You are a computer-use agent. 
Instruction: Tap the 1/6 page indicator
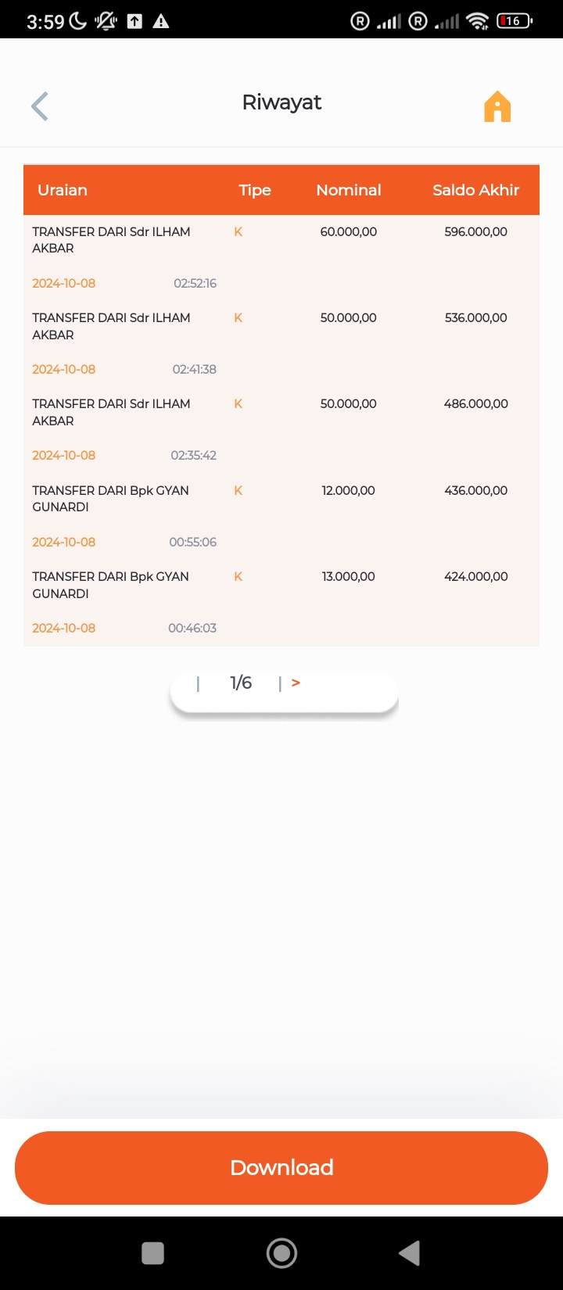point(241,683)
